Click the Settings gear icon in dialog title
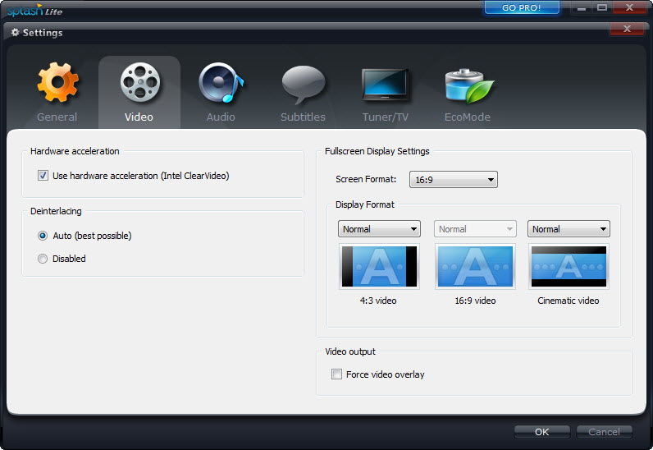 pos(16,33)
